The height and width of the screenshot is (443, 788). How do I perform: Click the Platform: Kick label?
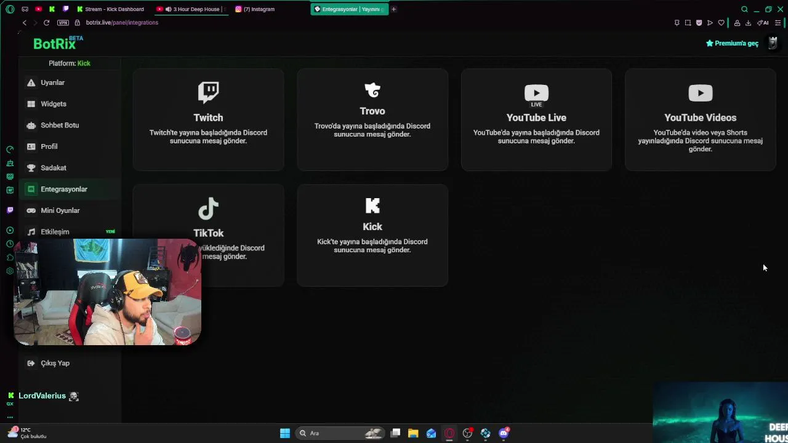pos(70,63)
